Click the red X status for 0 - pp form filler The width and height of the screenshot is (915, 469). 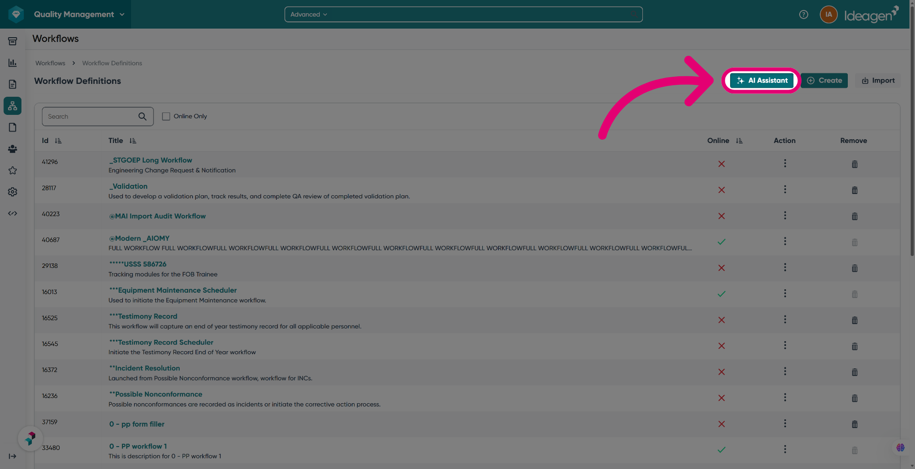722,424
